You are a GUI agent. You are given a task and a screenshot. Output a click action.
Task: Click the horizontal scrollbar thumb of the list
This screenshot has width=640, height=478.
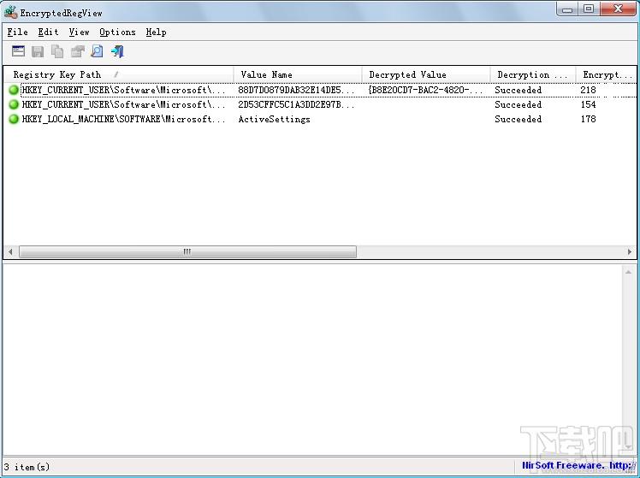pos(187,251)
